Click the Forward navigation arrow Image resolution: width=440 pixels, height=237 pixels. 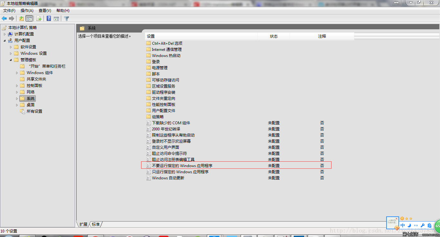[11, 18]
